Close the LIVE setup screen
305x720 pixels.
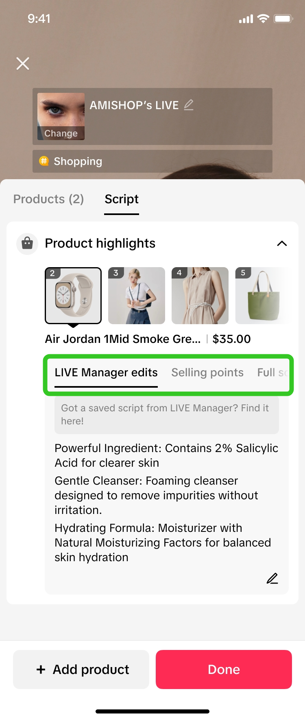(x=23, y=64)
